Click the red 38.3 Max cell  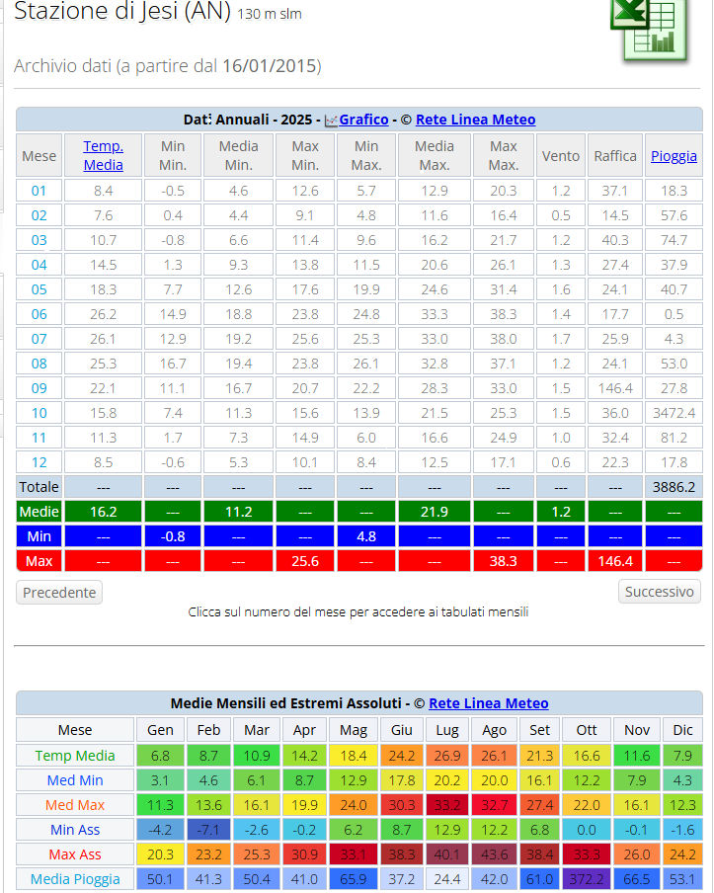[503, 561]
